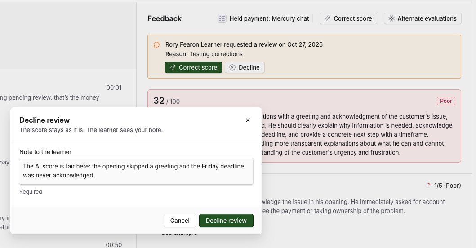
Task: Close the Decline review dialog
Action: click(248, 120)
